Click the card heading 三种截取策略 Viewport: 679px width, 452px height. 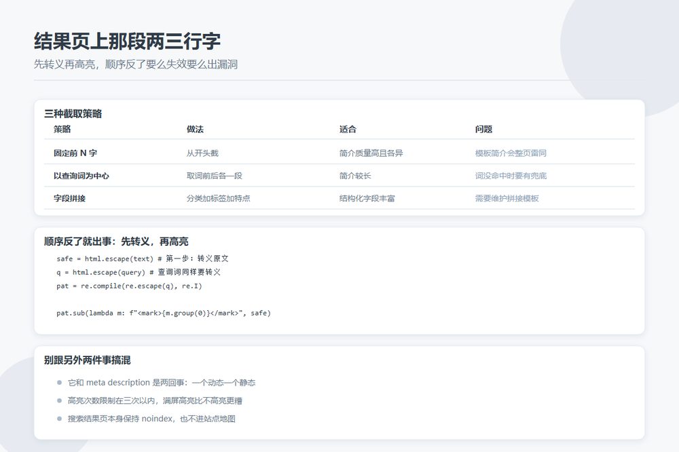coord(73,114)
